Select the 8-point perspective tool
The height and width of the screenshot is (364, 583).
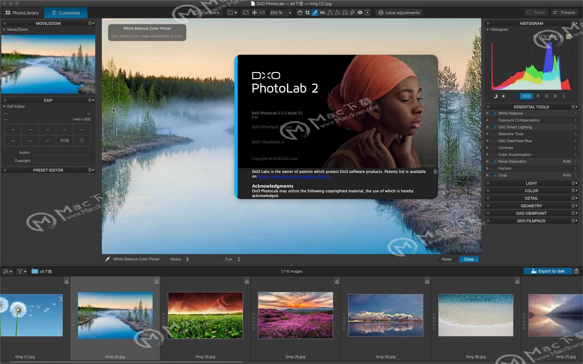click(x=345, y=13)
